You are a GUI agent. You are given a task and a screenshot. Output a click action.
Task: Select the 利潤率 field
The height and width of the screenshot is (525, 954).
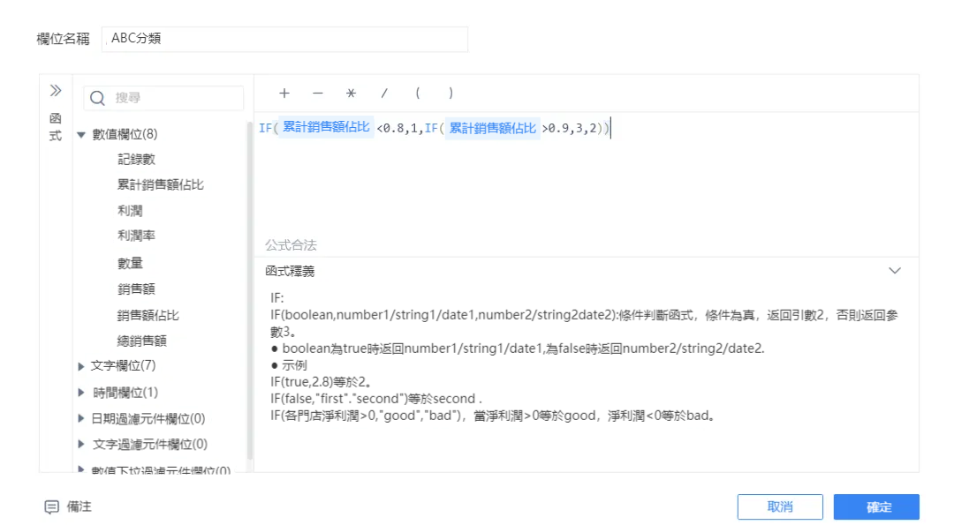pos(136,236)
